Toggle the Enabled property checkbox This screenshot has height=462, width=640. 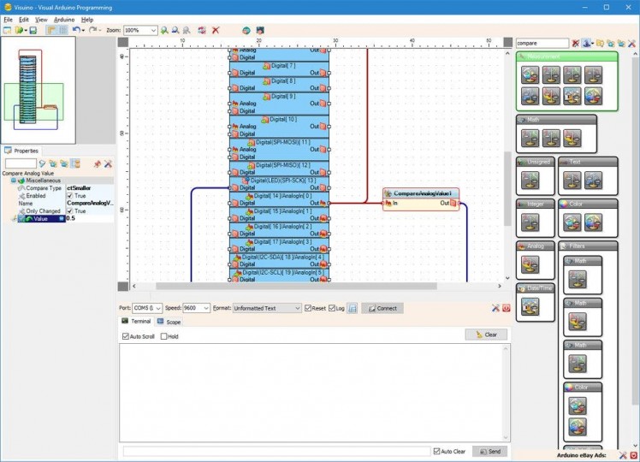tap(70, 195)
